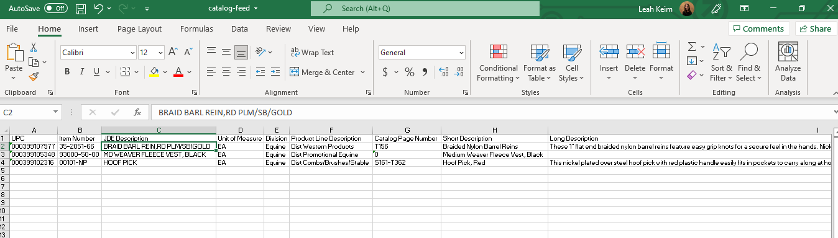Open the General number format dropdown
Image resolution: width=838 pixels, height=238 pixels.
click(461, 53)
